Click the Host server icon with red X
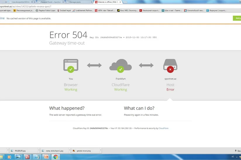 [170, 66]
